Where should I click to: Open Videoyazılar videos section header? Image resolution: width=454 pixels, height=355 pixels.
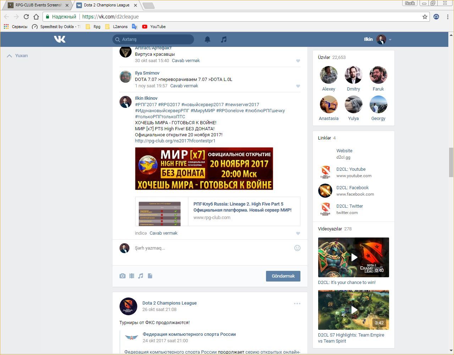click(335, 229)
